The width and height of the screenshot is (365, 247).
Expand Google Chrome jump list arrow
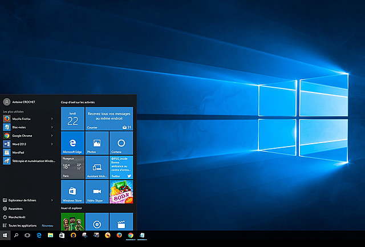[x=52, y=136]
